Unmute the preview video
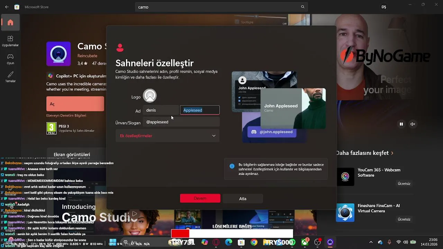 pos(413,124)
